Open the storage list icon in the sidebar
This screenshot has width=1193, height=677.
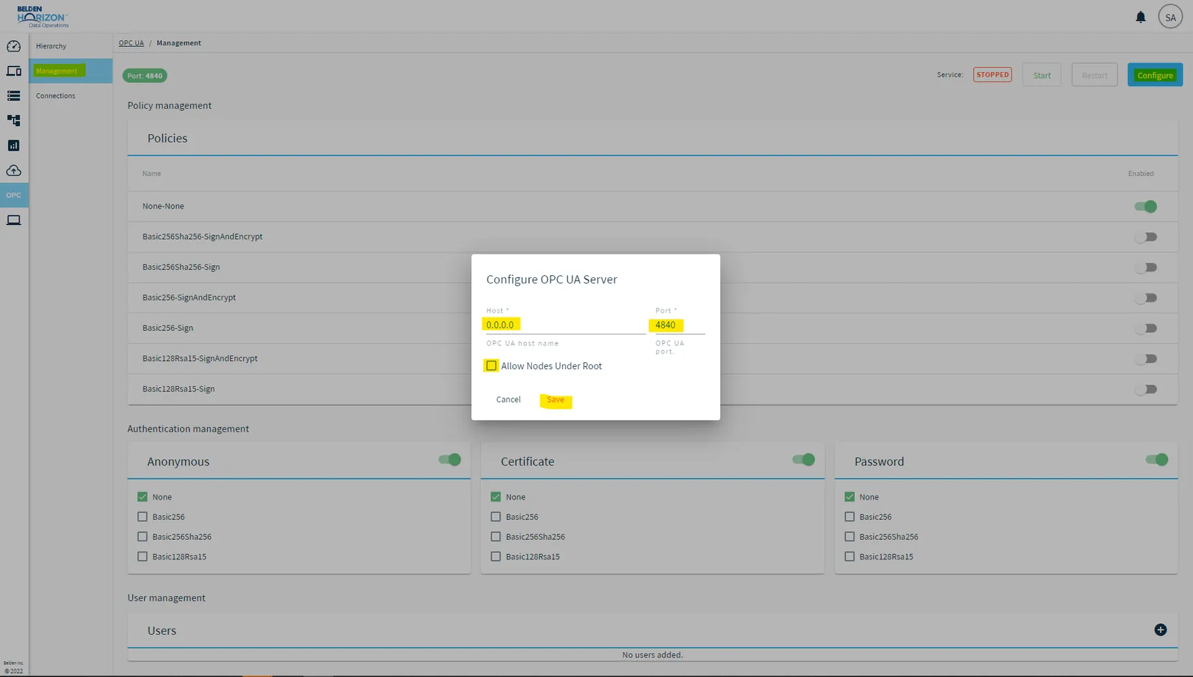coord(14,96)
